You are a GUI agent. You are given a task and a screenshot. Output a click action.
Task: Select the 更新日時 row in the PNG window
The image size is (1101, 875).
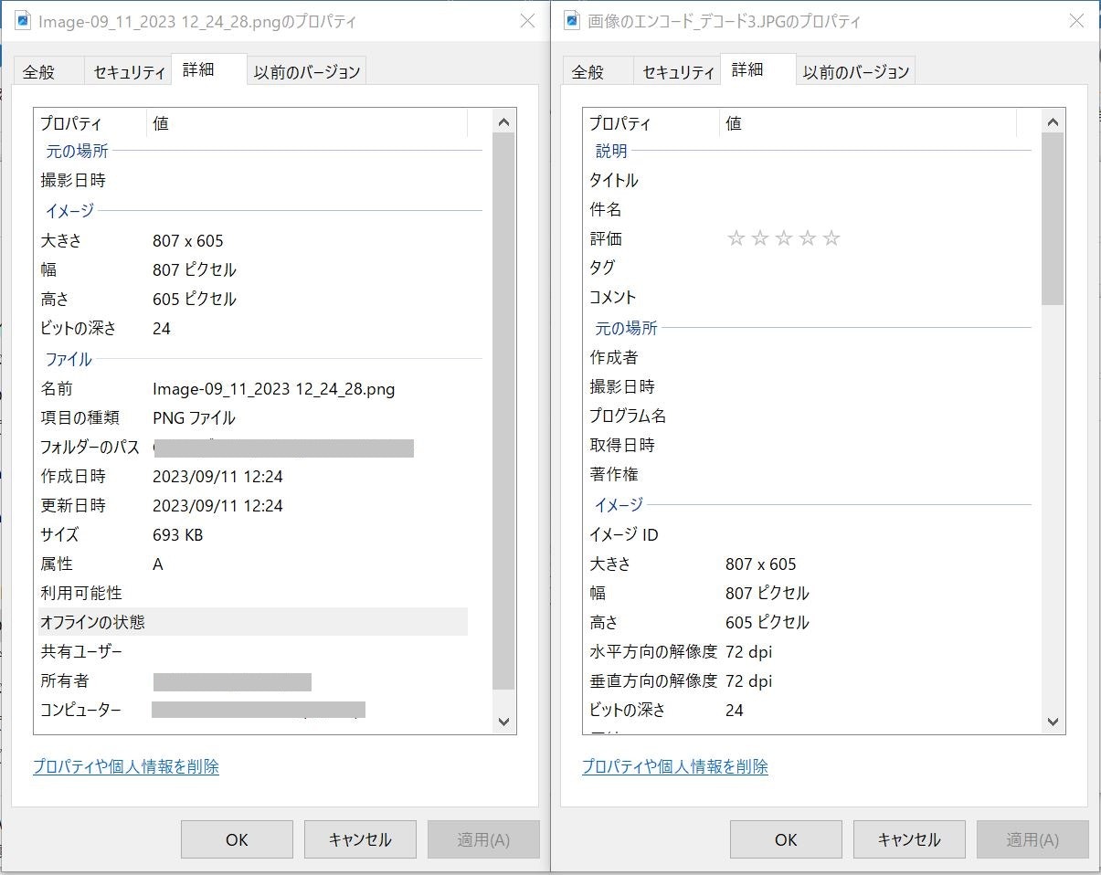251,505
